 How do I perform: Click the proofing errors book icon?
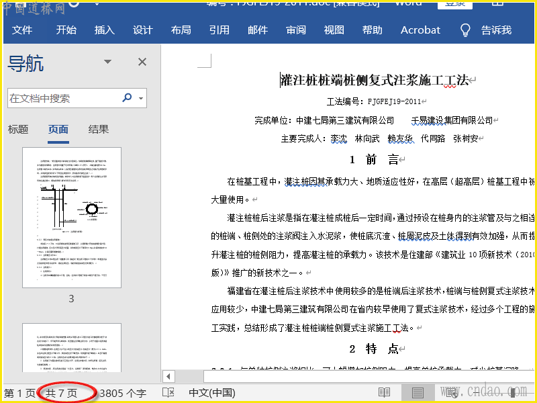[x=168, y=392]
